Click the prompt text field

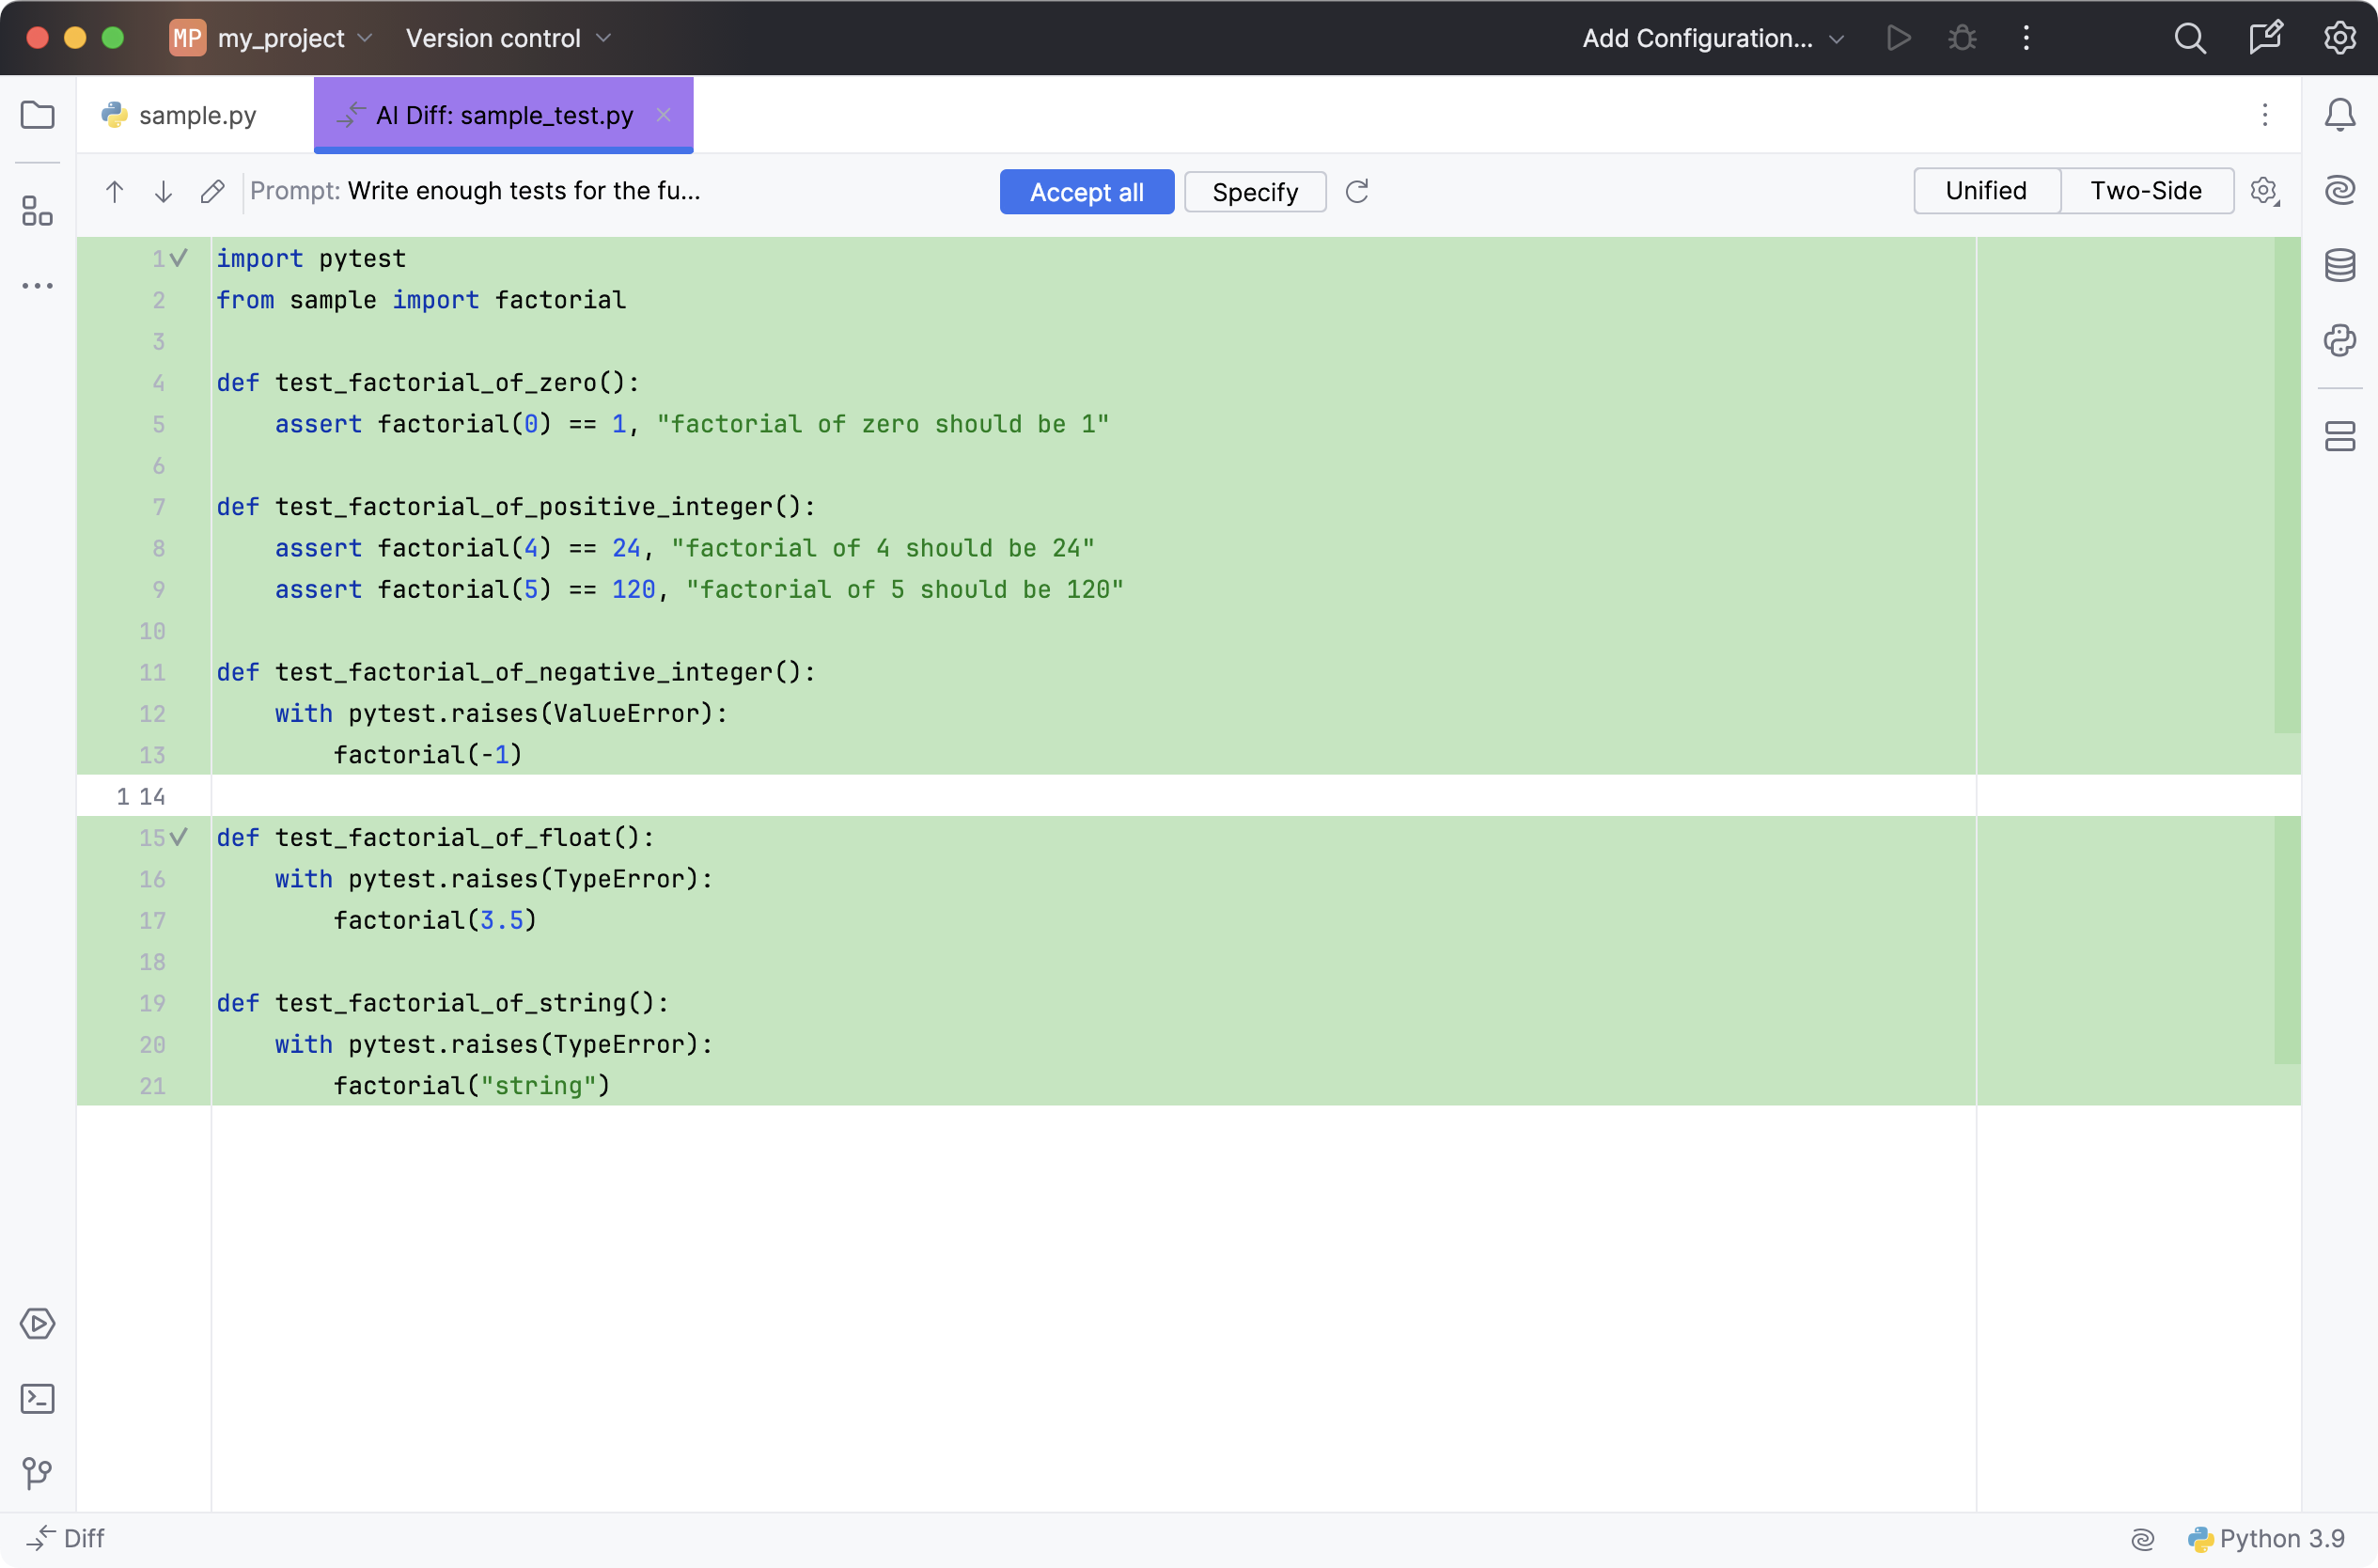pos(476,191)
